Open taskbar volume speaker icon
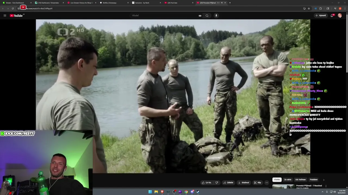The image size is (348, 195). [x=334, y=192]
